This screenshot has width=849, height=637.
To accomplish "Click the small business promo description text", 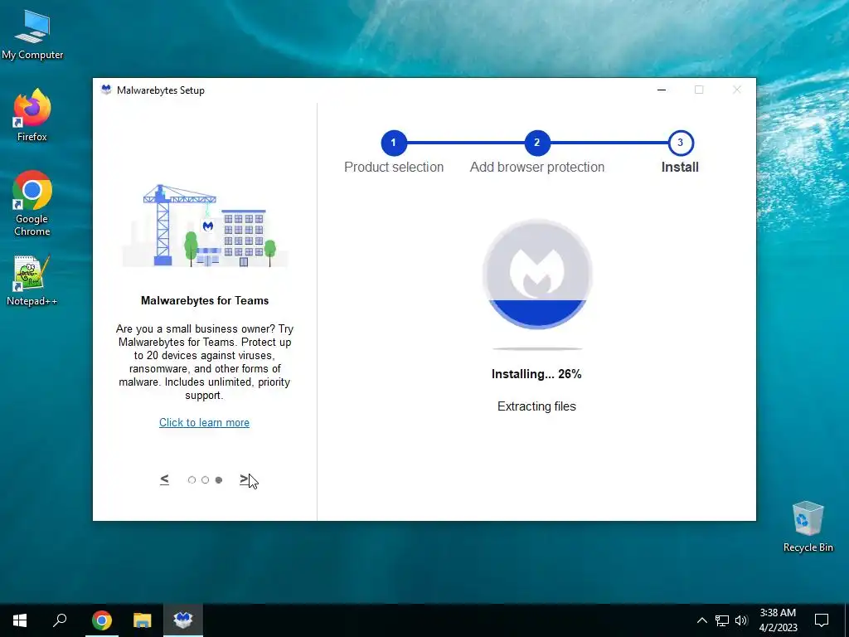I will 205,362.
